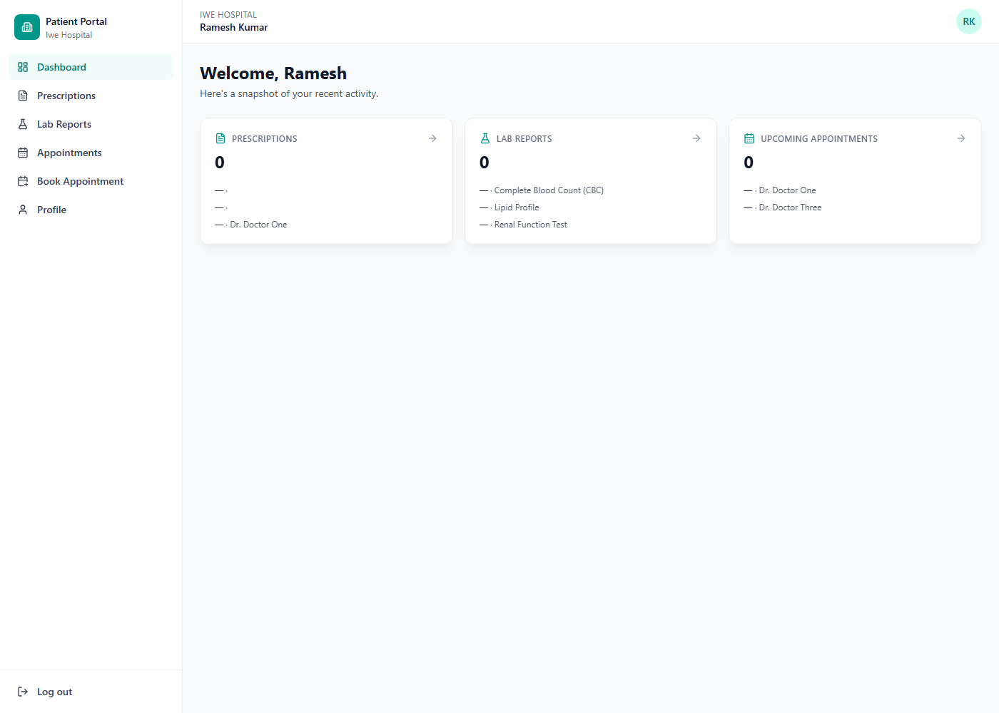Select Book Appointment in the sidebar
This screenshot has width=999, height=713.
(x=91, y=181)
